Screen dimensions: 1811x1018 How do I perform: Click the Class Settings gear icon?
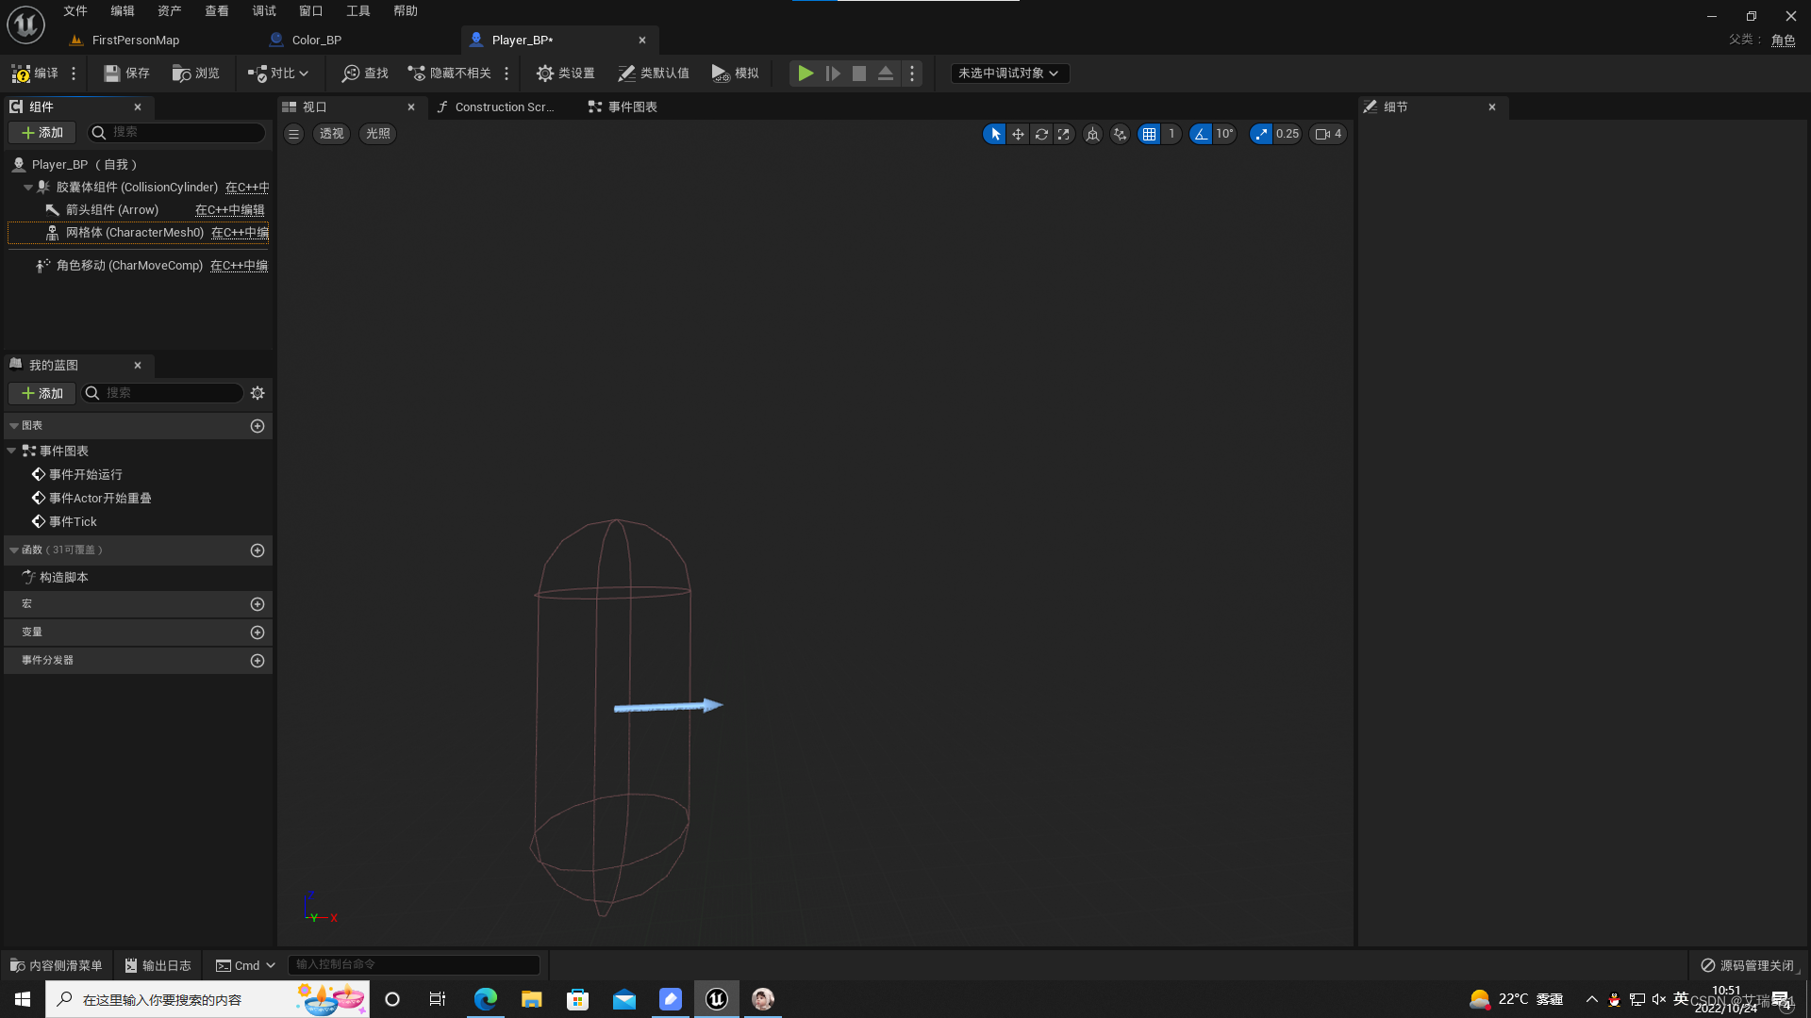tap(544, 74)
